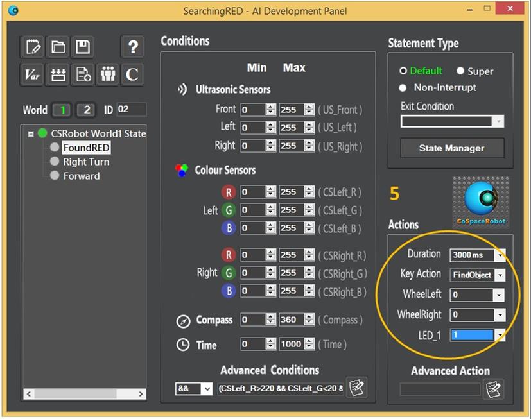The image size is (531, 419).
Task: Open a project with the folder icon
Action: tap(58, 47)
